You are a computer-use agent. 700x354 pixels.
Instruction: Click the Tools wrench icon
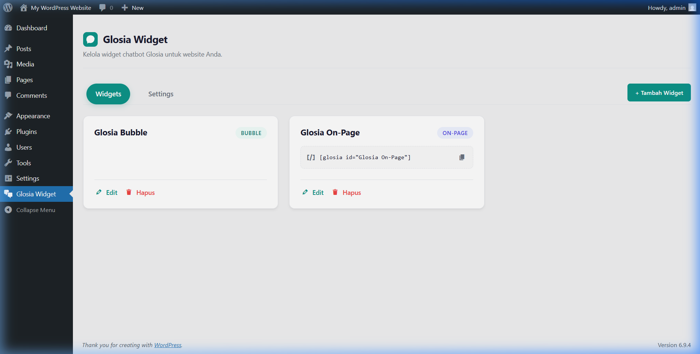[x=8, y=163]
